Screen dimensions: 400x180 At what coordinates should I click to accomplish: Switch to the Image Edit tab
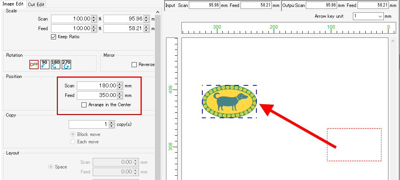pyautogui.click(x=13, y=4)
